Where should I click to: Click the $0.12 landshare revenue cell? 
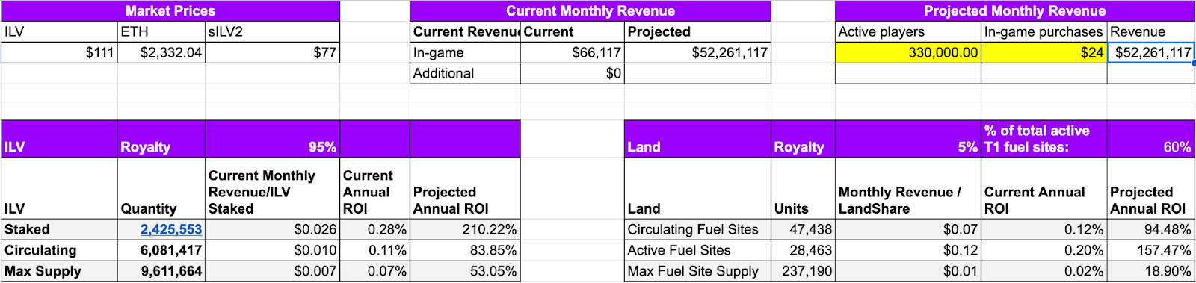pyautogui.click(x=907, y=250)
